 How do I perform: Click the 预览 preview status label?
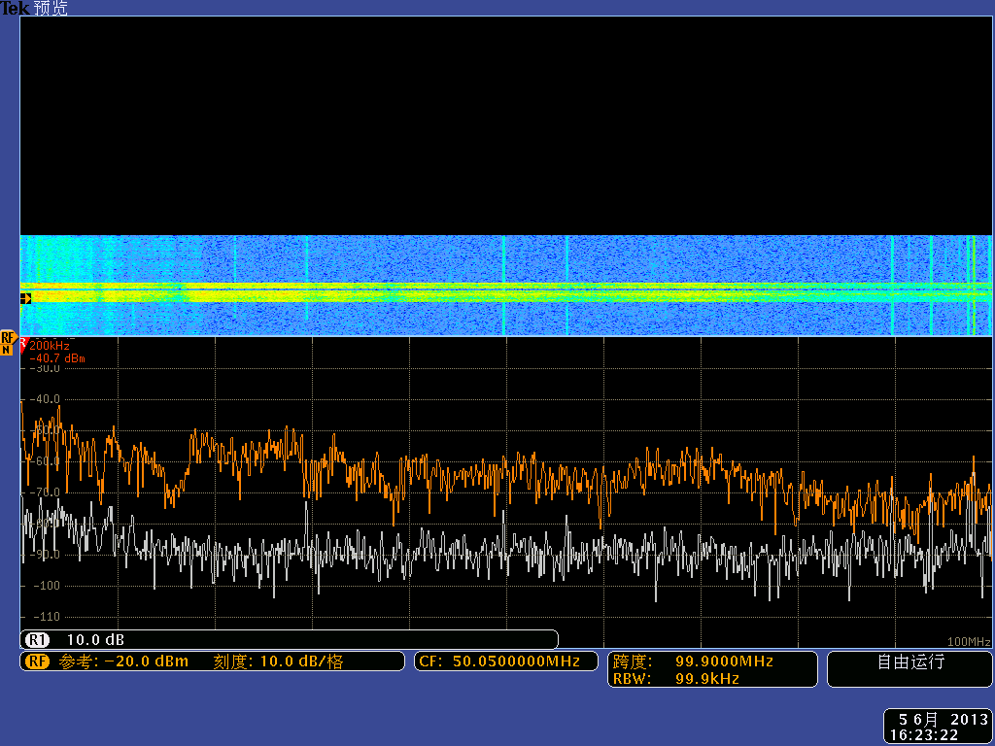coord(51,8)
